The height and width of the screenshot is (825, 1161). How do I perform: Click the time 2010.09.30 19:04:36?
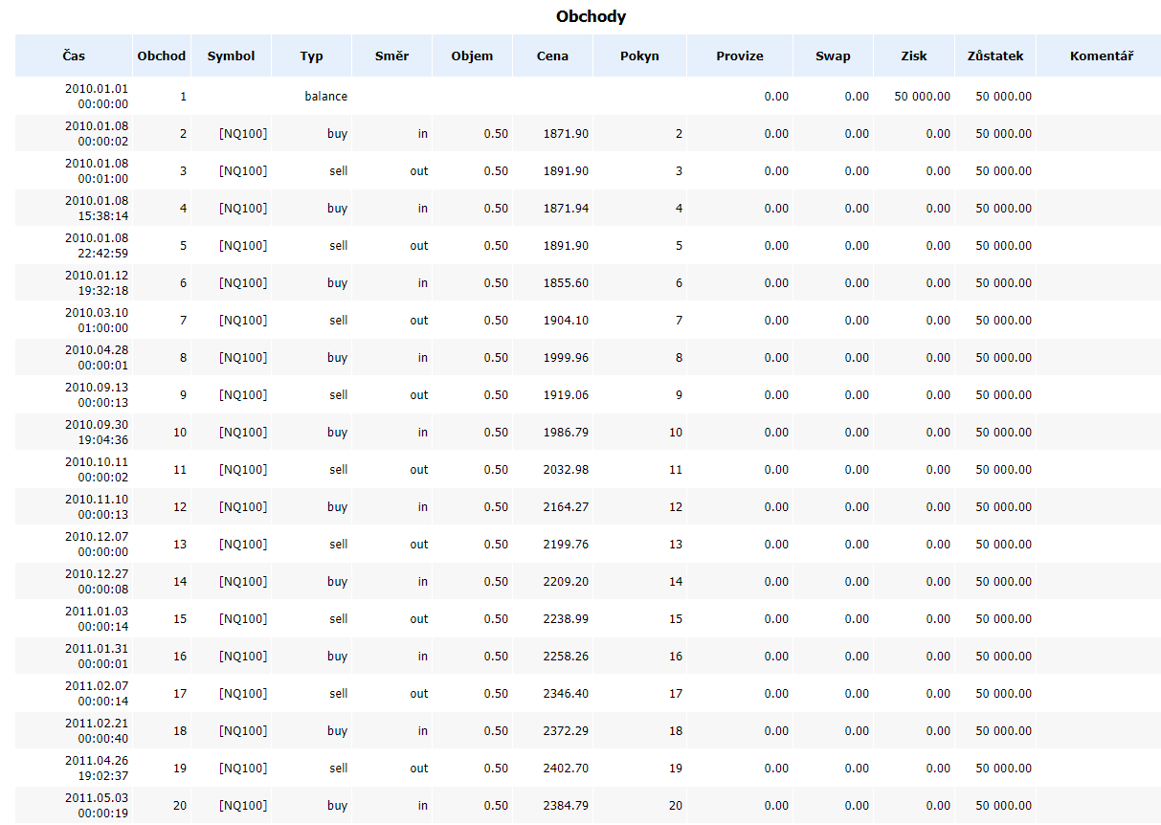(96, 433)
